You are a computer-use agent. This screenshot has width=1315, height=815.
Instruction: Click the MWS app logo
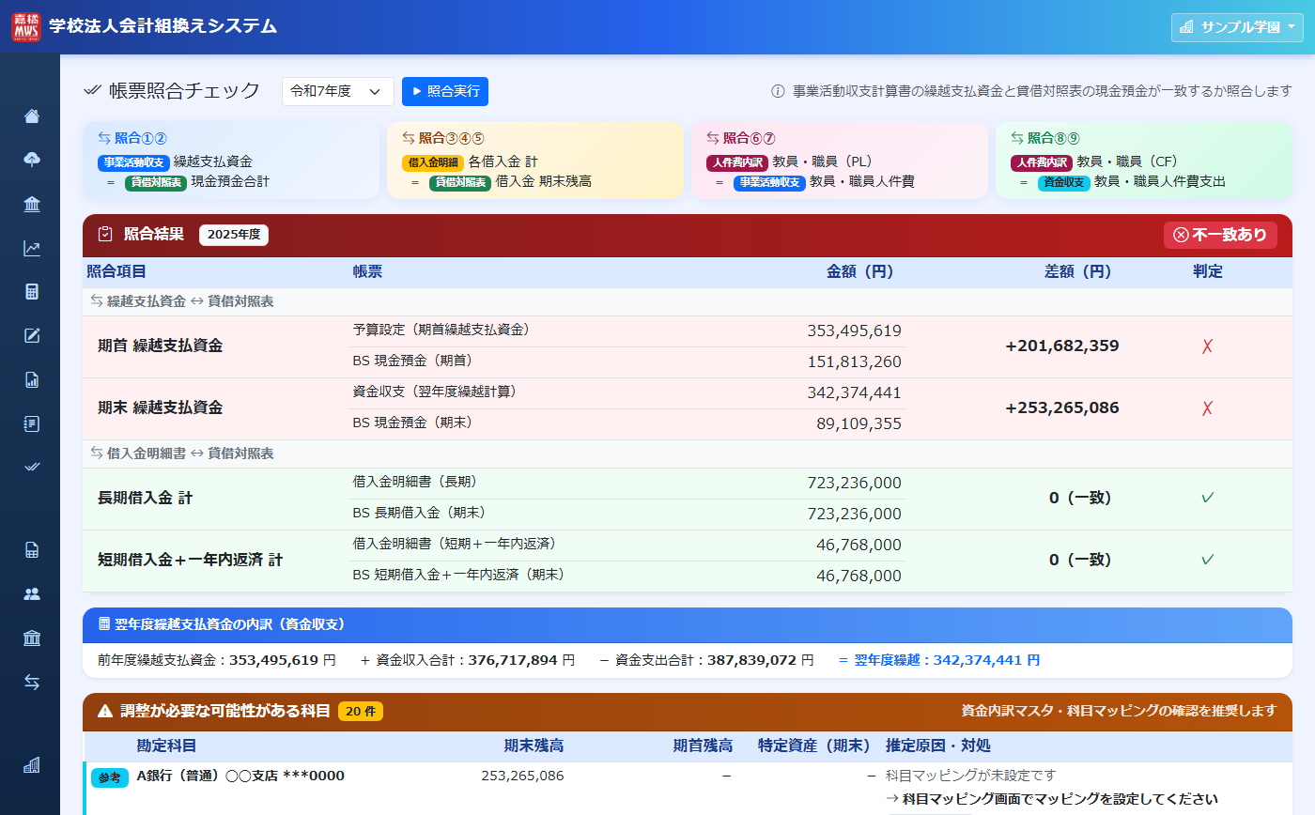tap(26, 26)
